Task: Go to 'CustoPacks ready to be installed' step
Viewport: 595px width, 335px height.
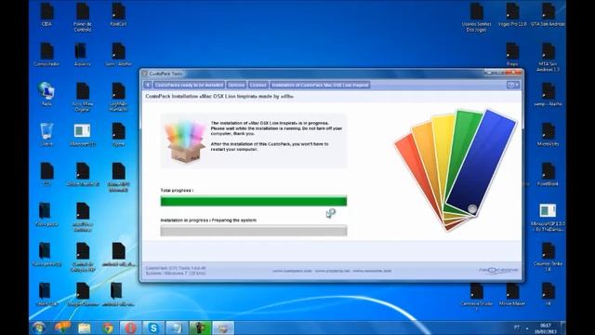Action: [x=189, y=85]
